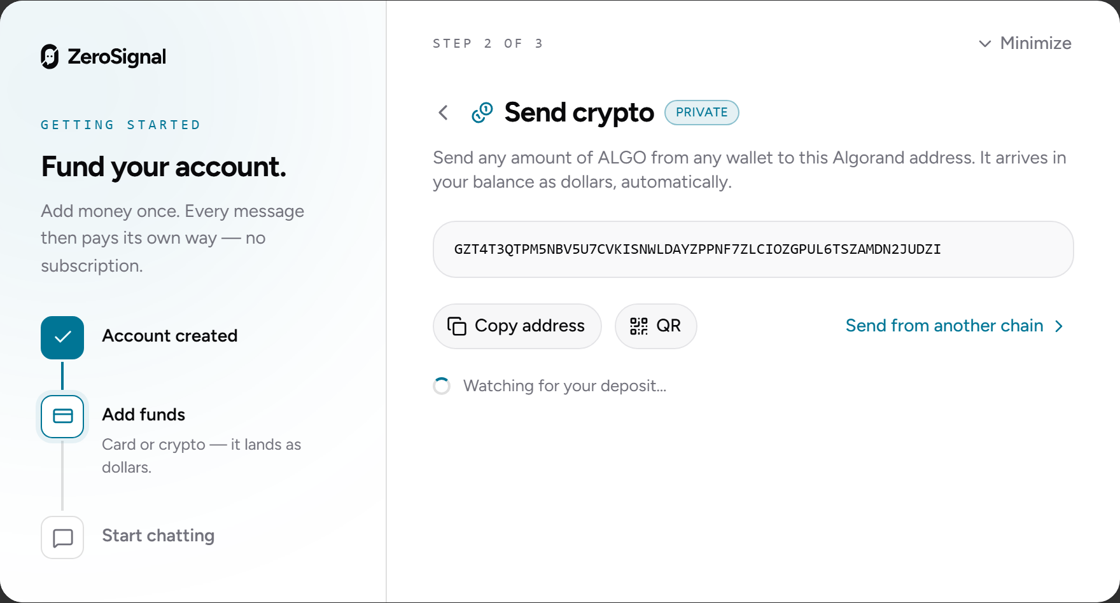
Task: Click the checkmark icon for Account created
Action: coord(62,338)
